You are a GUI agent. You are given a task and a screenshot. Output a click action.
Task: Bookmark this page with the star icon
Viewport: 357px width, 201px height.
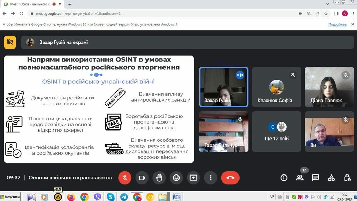click(326, 14)
